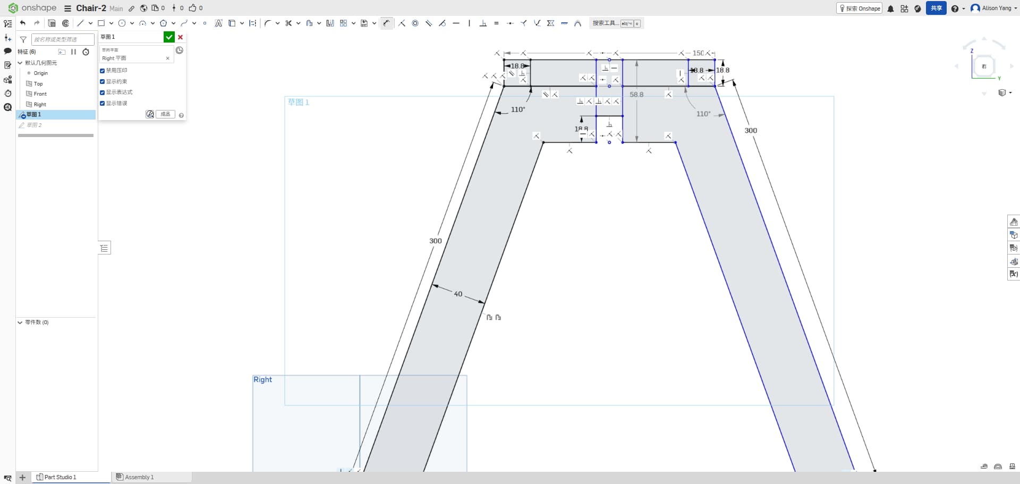Open the Polygon tool dropdown arrow

click(x=174, y=23)
